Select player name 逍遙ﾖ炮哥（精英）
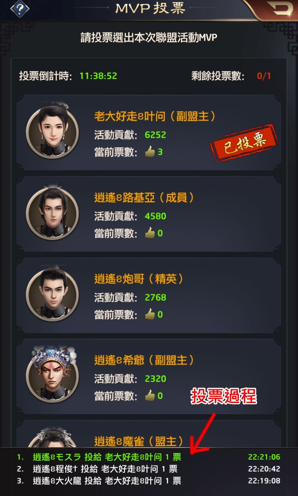298x496 pixels. [x=139, y=279]
